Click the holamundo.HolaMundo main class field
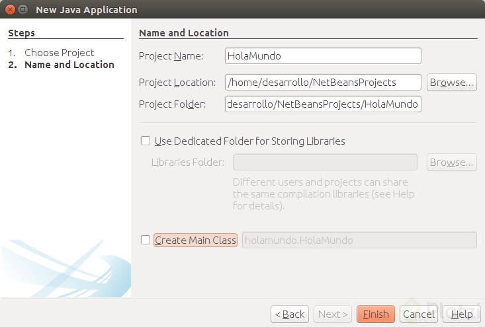The image size is (485, 327). tap(359, 240)
